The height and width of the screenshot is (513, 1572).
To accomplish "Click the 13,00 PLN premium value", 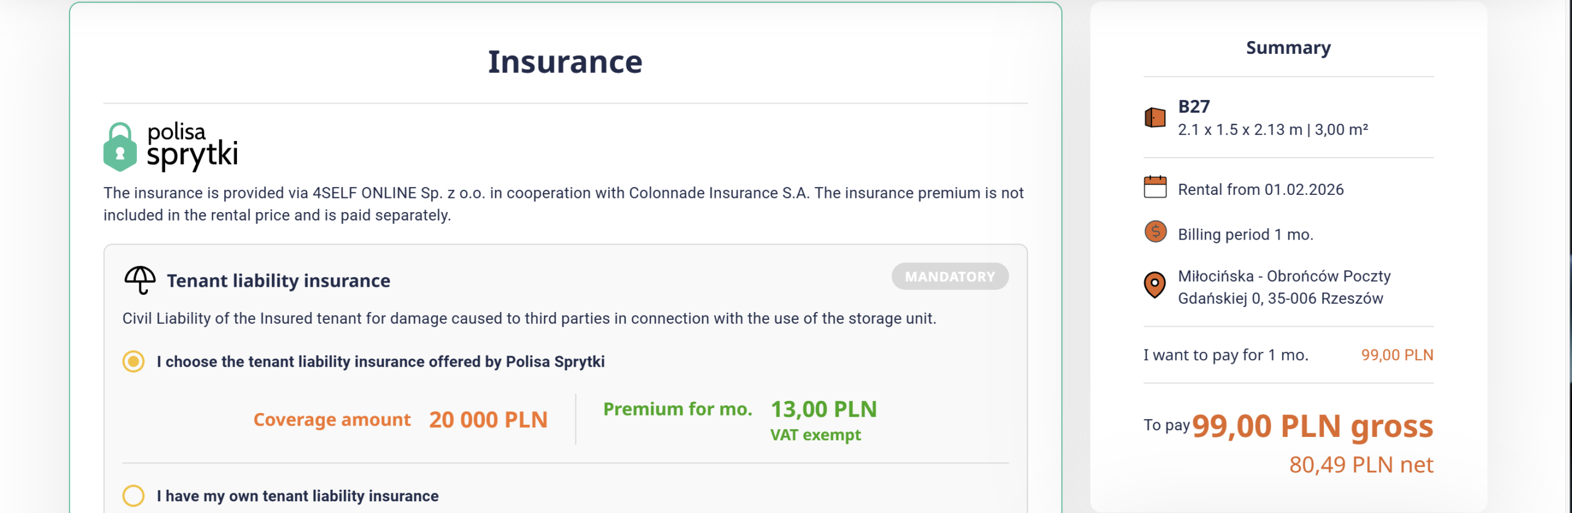I will (823, 409).
